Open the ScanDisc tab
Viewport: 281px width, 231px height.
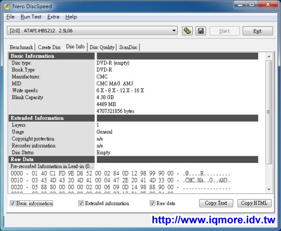pos(129,47)
